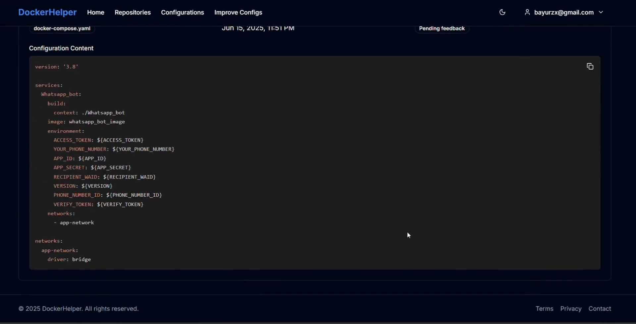Click the version '3.8' code line
This screenshot has width=636, height=324.
click(57, 67)
